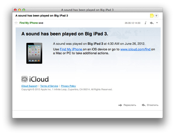Click the recipient label мне

(x=41, y=23)
